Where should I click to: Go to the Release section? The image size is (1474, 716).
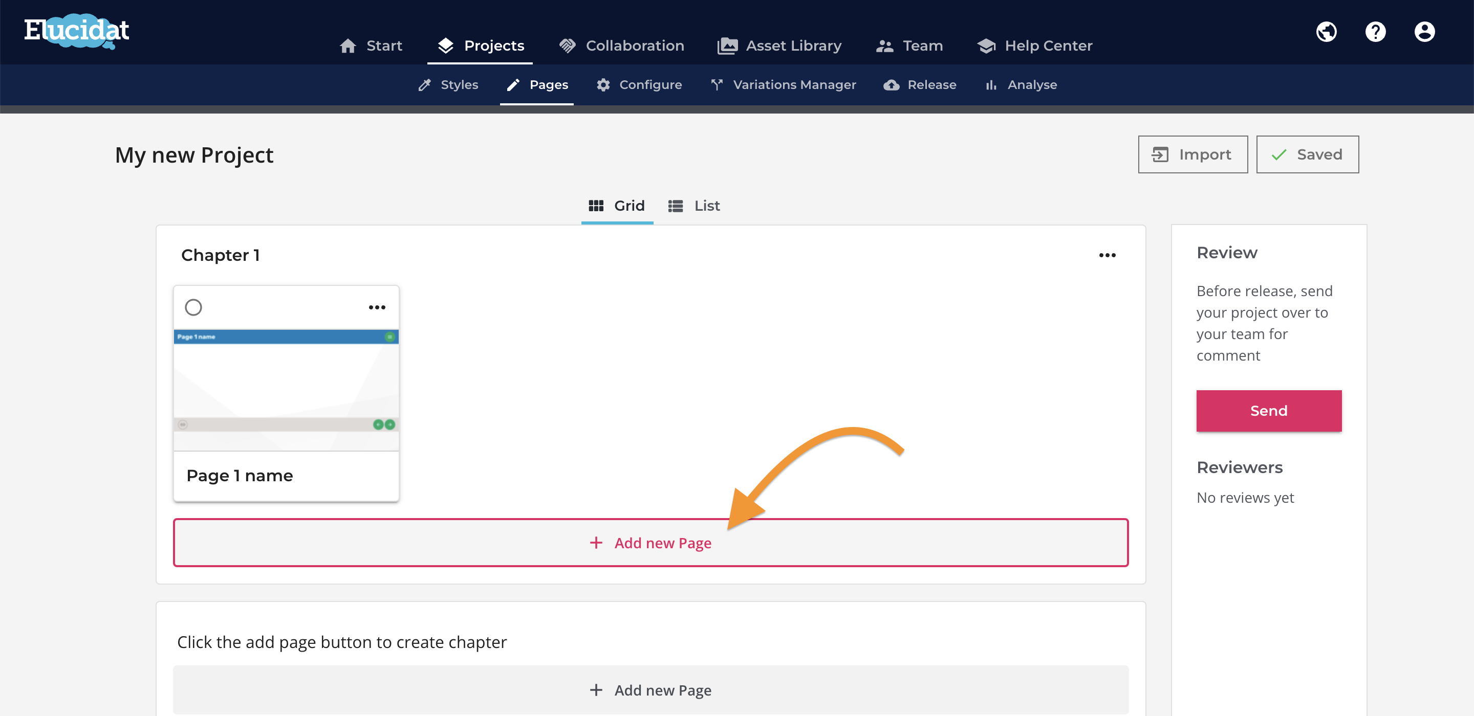pos(920,84)
